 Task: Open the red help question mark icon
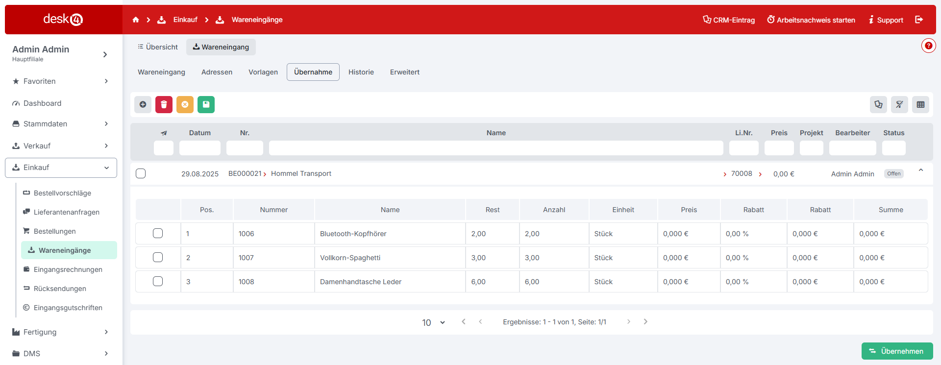(928, 46)
